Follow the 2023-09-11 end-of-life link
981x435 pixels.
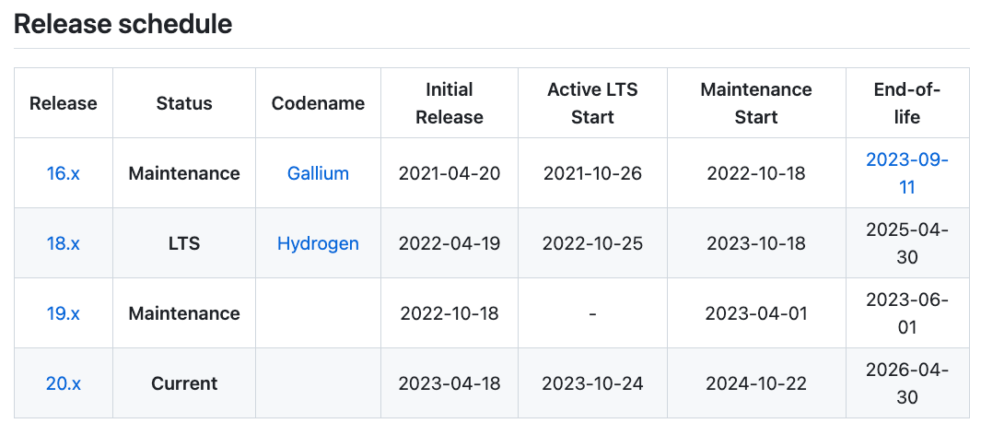coord(907,173)
